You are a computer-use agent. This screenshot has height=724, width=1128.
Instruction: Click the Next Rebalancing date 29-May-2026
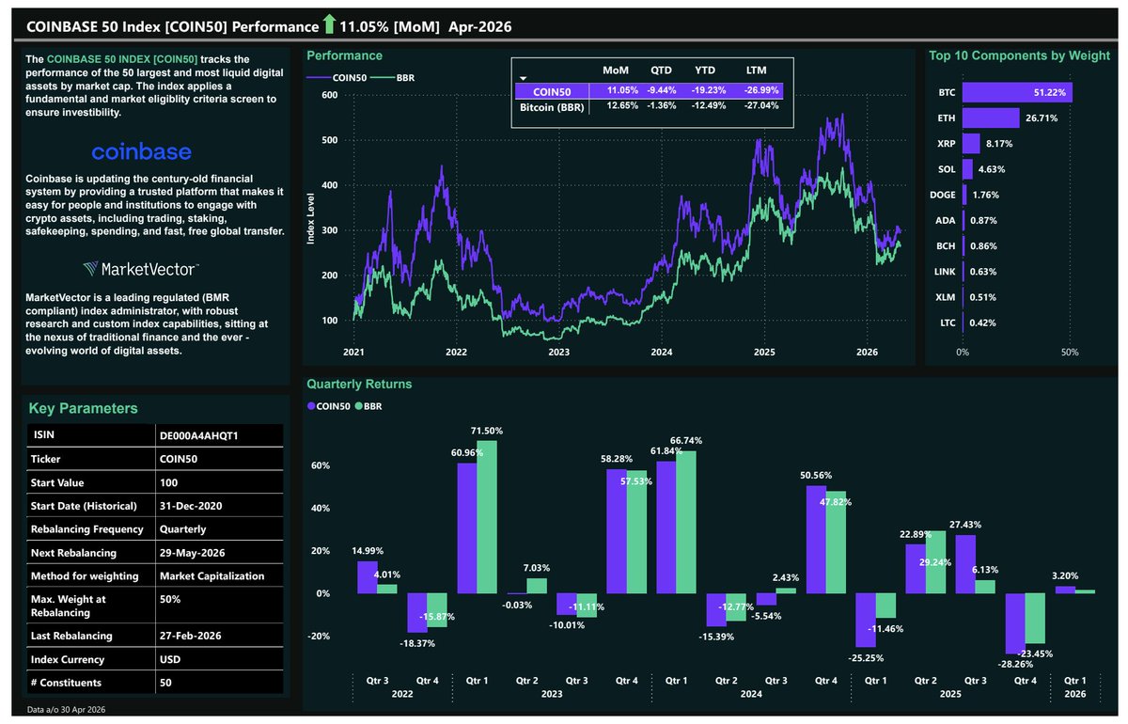193,552
